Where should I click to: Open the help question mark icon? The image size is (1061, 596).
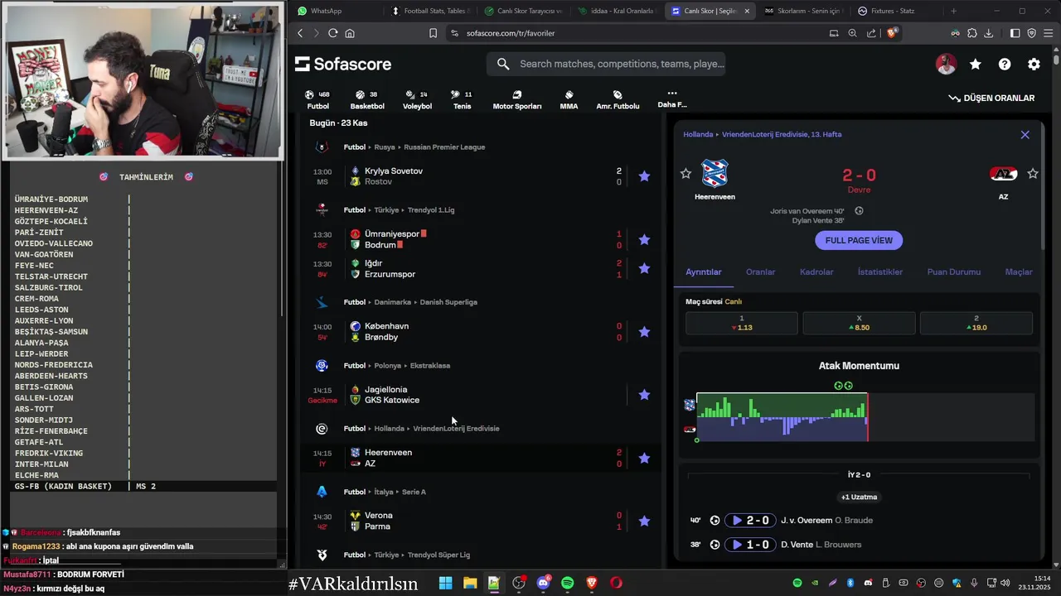(1005, 64)
